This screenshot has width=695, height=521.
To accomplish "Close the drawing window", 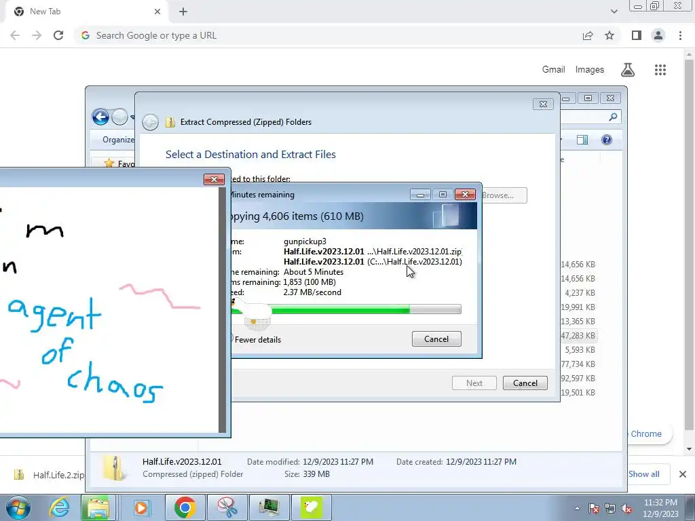I will [214, 179].
